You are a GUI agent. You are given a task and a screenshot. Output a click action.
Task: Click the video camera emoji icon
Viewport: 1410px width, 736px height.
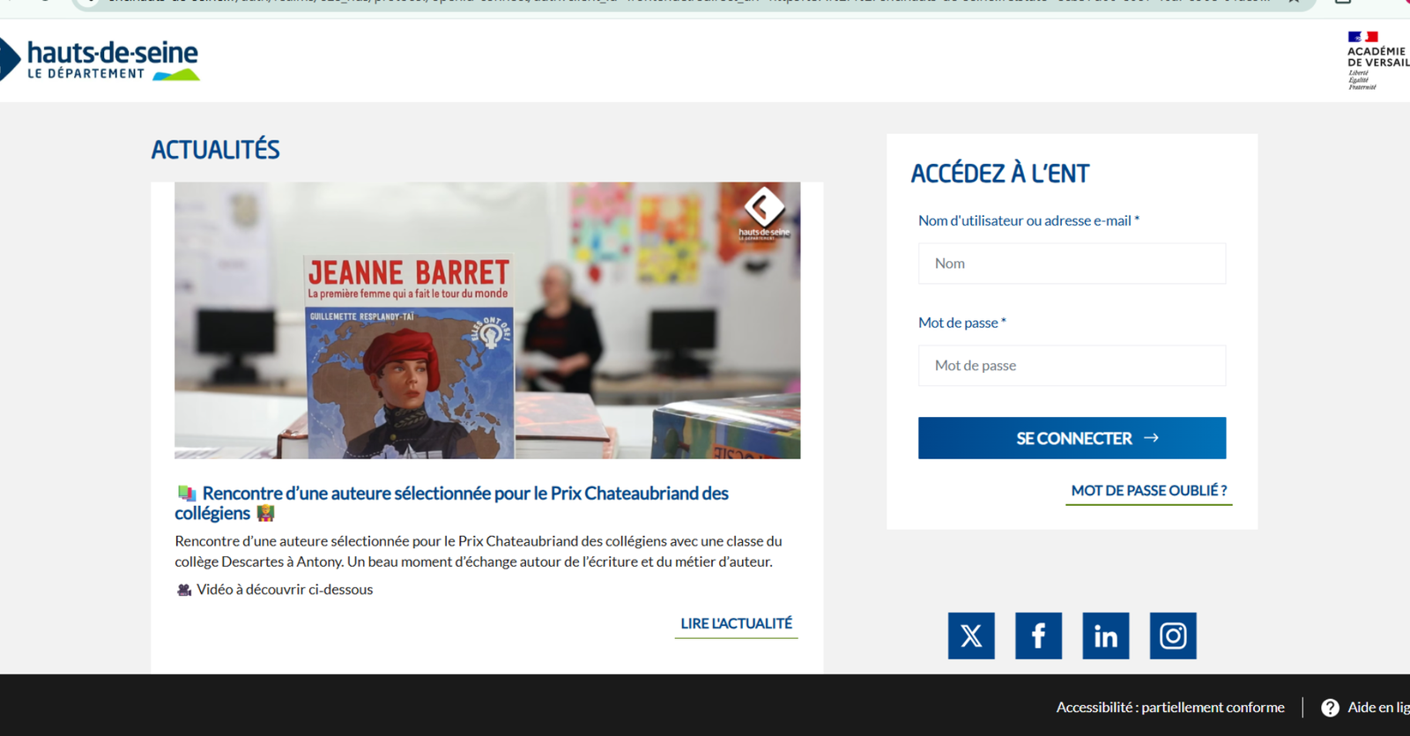point(184,590)
